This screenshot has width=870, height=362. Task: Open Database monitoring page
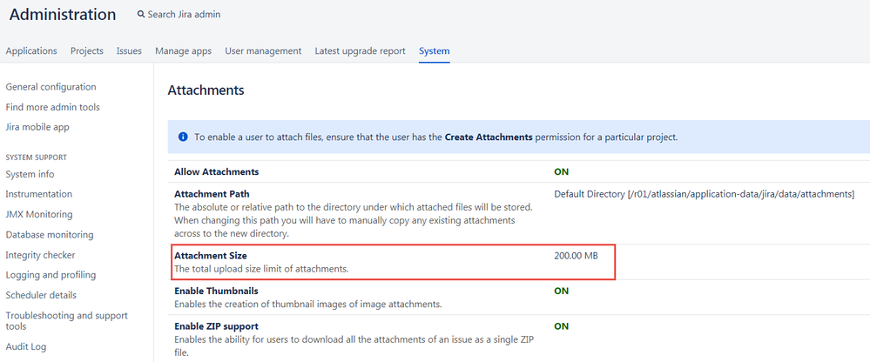(50, 234)
